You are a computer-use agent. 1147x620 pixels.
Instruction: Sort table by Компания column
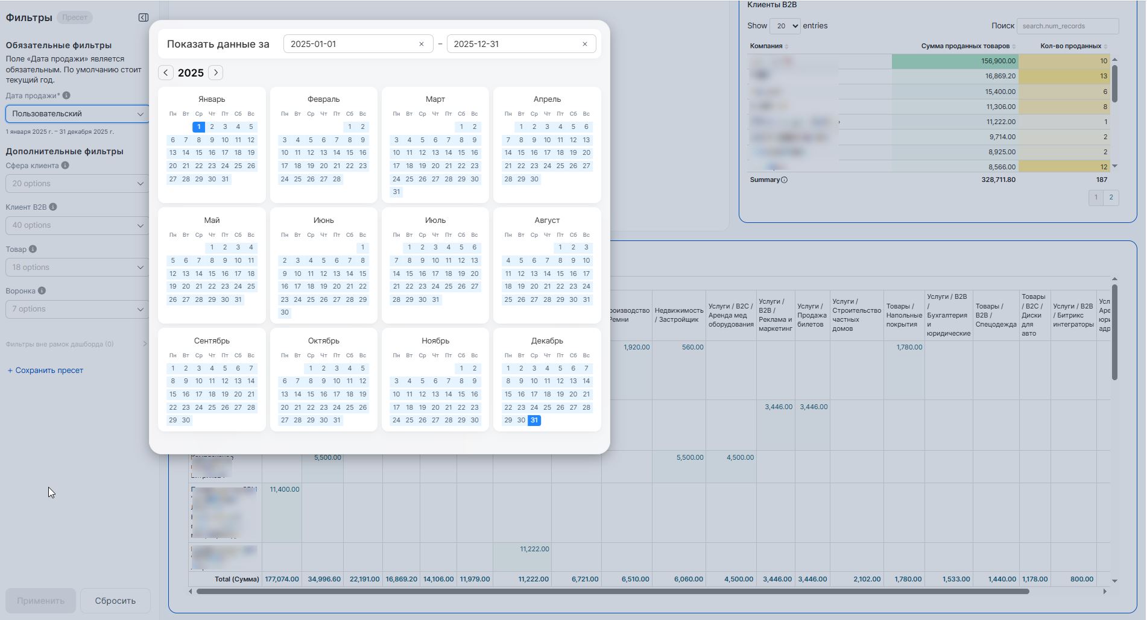(x=769, y=46)
